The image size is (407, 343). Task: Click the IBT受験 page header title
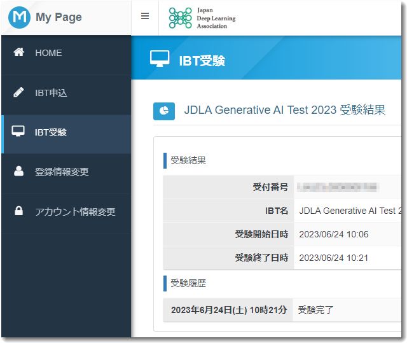pyautogui.click(x=202, y=61)
